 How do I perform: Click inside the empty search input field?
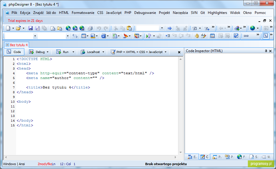(x=148, y=28)
